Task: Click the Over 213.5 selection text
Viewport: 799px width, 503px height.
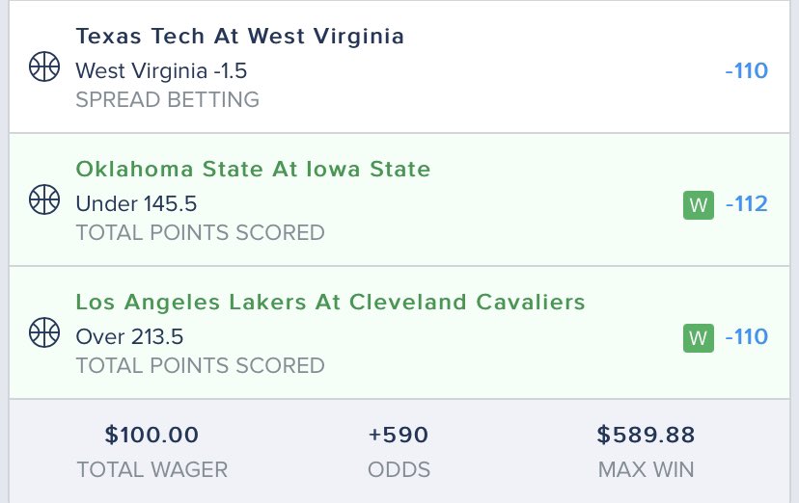Action: coord(129,336)
